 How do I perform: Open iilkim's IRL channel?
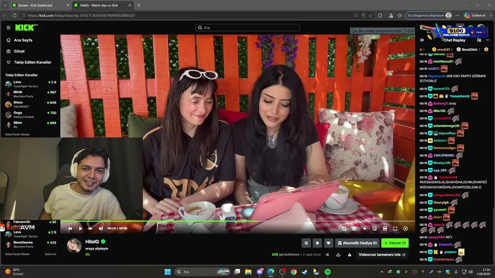pyautogui.click(x=31, y=125)
